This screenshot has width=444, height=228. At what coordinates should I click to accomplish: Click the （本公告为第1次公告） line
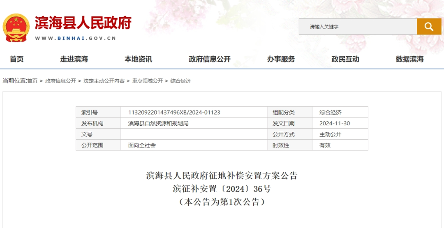(x=222, y=202)
